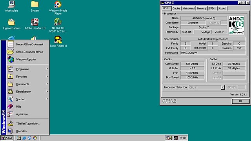Open Media Player from quick launch
Screen dimensions: 251x141
[35, 138]
